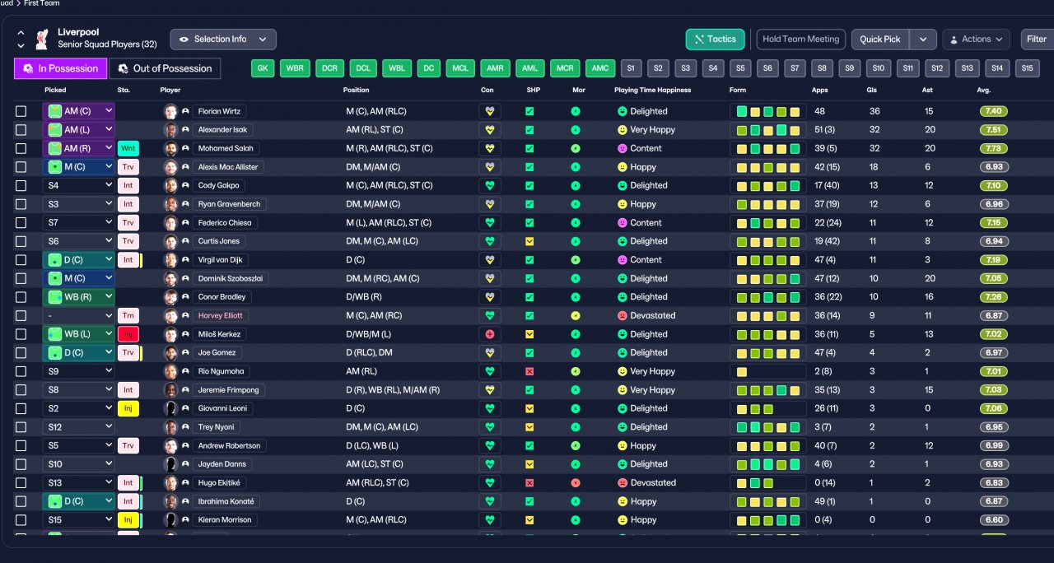Open Florian Wirtz's portrait thumbnail
Viewport: 1054px width, 563px height.
click(170, 111)
